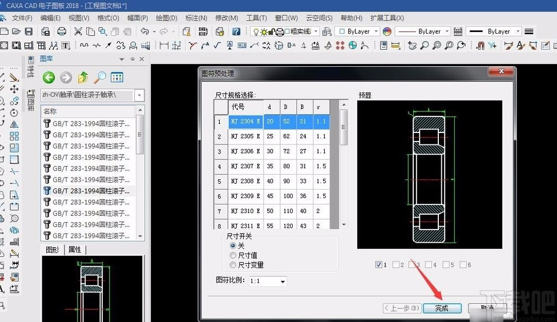
Task: Click the pin icon of library panel
Action: pyautogui.click(x=132, y=59)
